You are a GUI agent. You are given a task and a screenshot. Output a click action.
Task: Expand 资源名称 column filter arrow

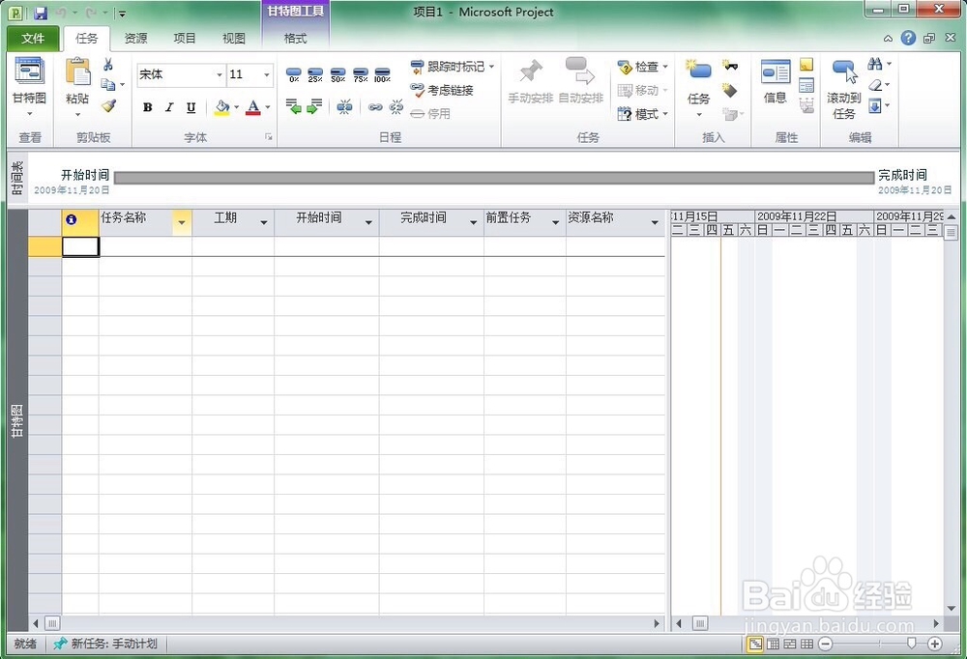point(655,222)
